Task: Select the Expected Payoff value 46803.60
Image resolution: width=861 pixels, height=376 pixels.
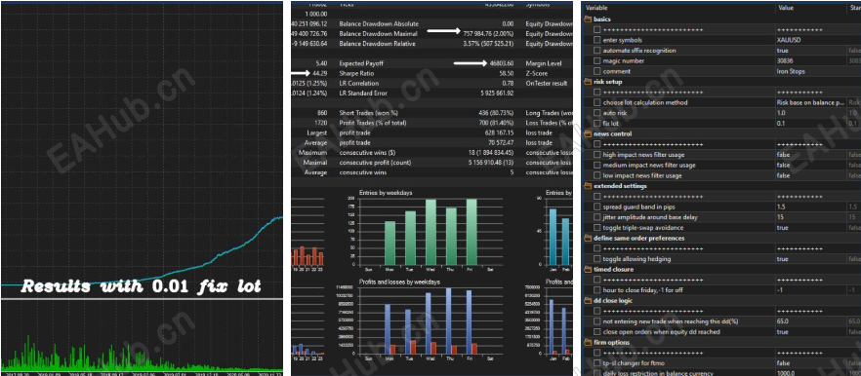Action: click(x=502, y=63)
